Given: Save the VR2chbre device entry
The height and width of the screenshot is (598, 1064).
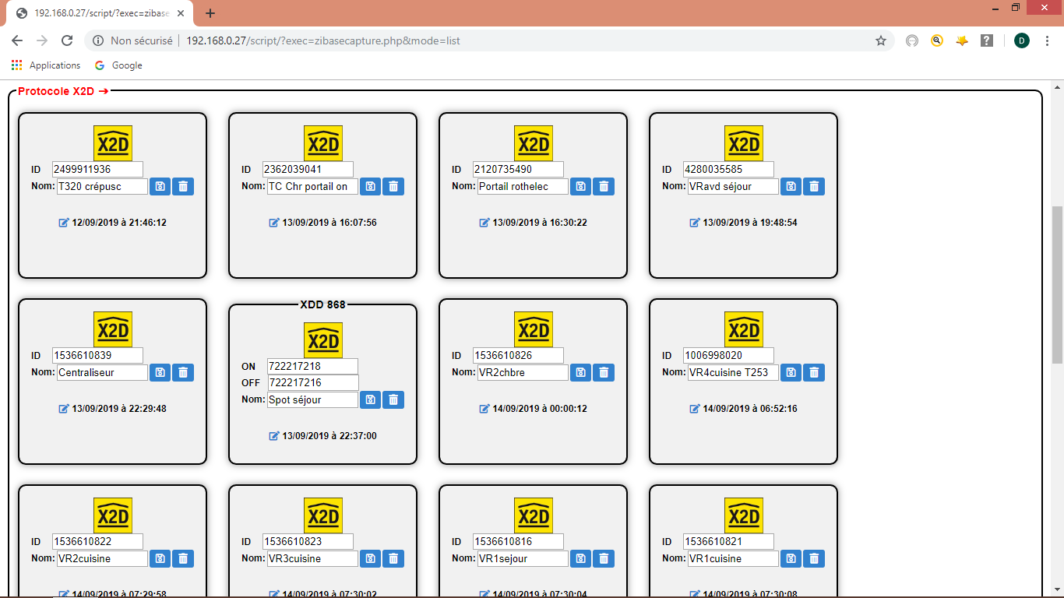Looking at the screenshot, I should pyautogui.click(x=580, y=372).
